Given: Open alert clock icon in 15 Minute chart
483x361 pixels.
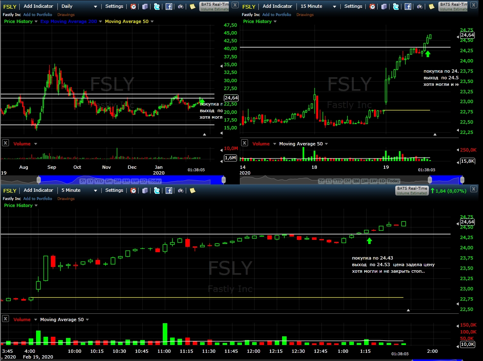Looking at the screenshot, I should click(372, 7).
